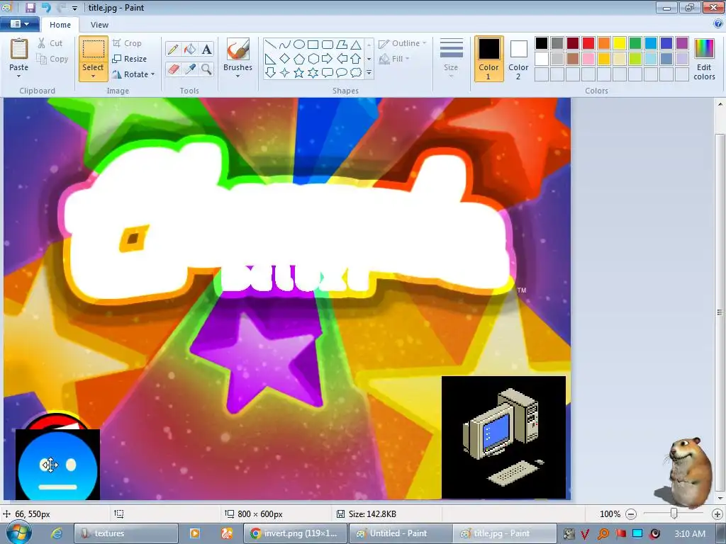The width and height of the screenshot is (726, 544).
Task: Open the Windows Start button
Action: (19, 533)
